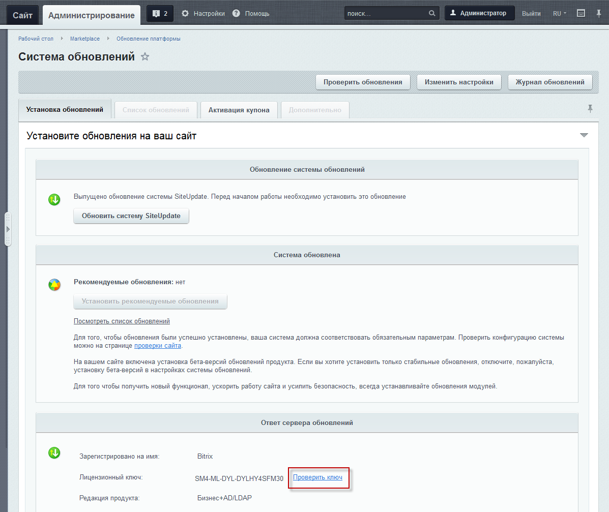Click the Проверить ключ link
The image size is (609, 512).
pos(317,477)
